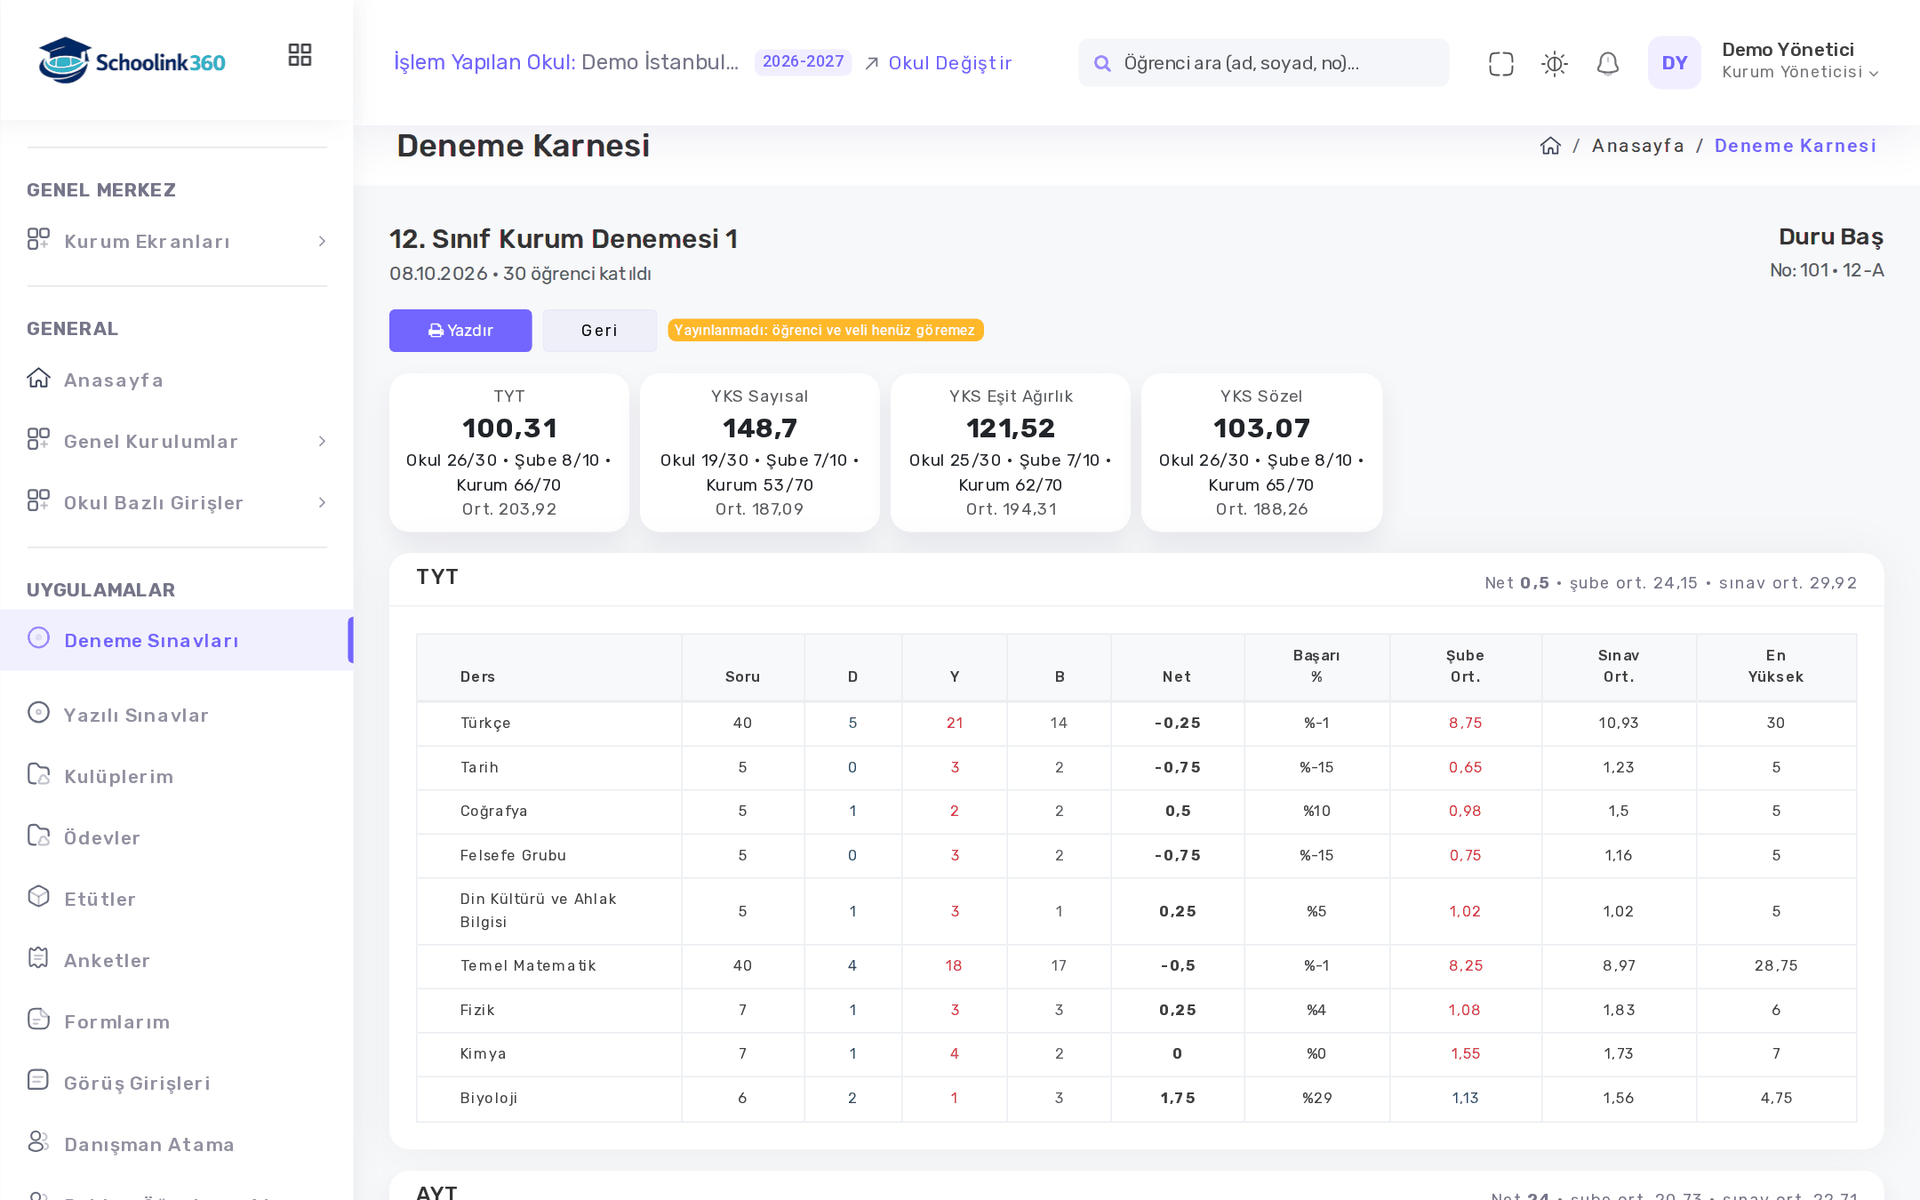Switch theme using the sun icon
1920x1200 pixels.
[x=1554, y=63]
